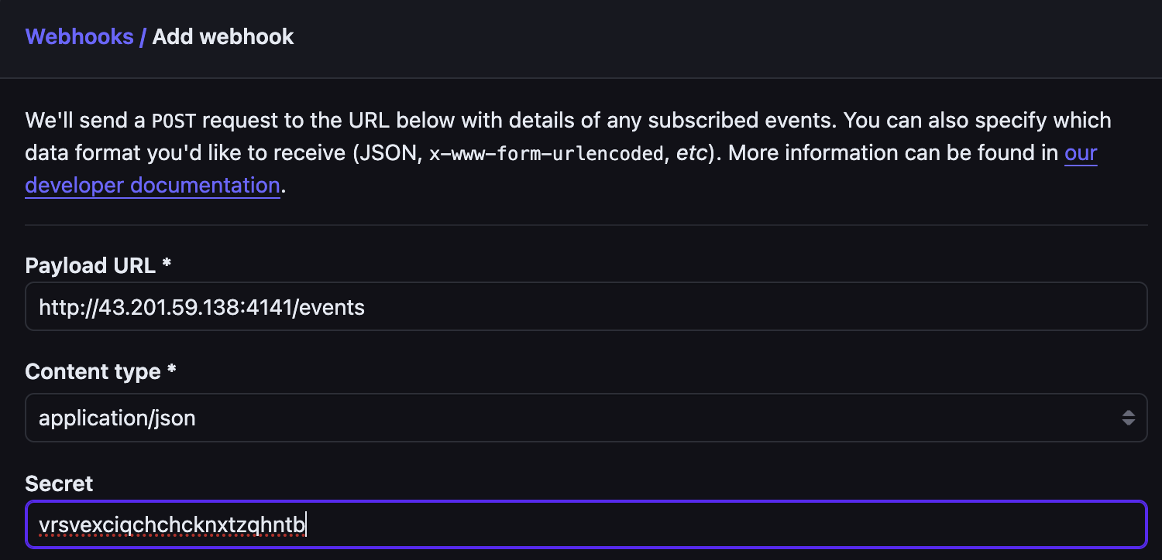This screenshot has height=560, width=1162.
Task: Click the POST code text in description
Action: point(169,121)
